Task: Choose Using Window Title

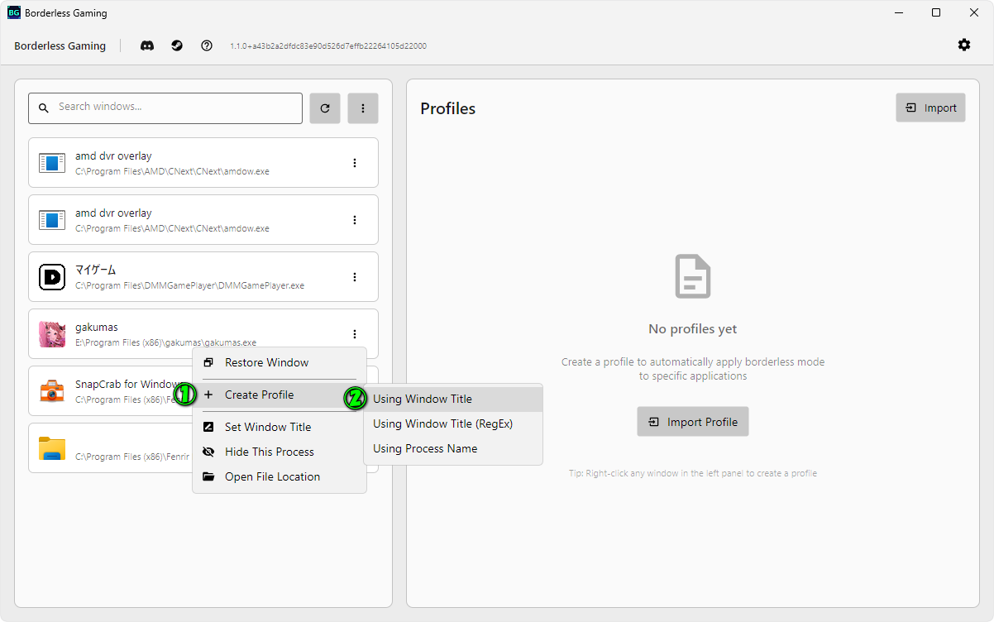Action: pos(422,399)
